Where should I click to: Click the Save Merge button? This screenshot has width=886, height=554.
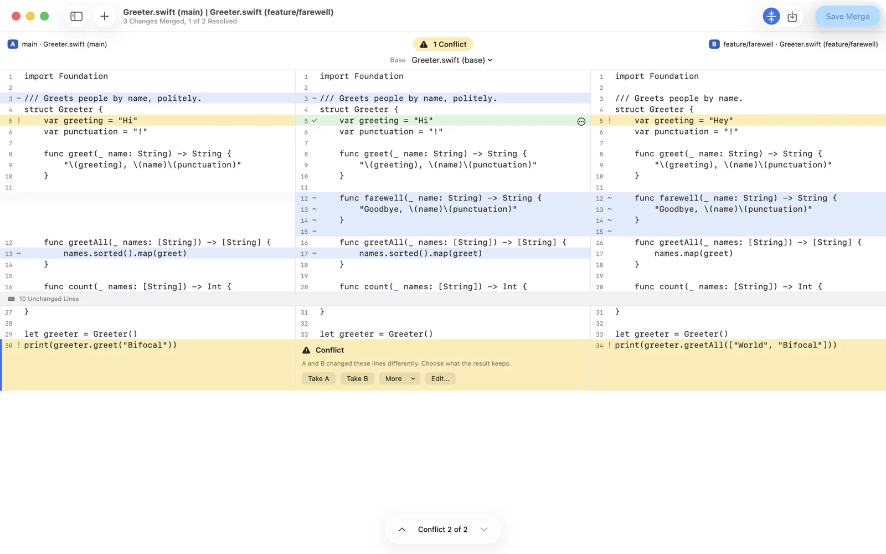click(x=847, y=17)
